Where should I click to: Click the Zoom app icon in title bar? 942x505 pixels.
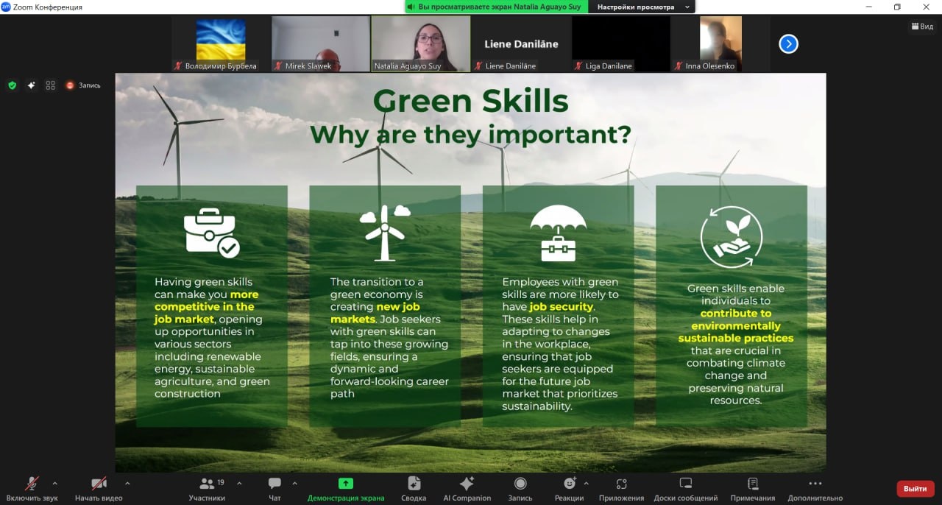tap(6, 7)
